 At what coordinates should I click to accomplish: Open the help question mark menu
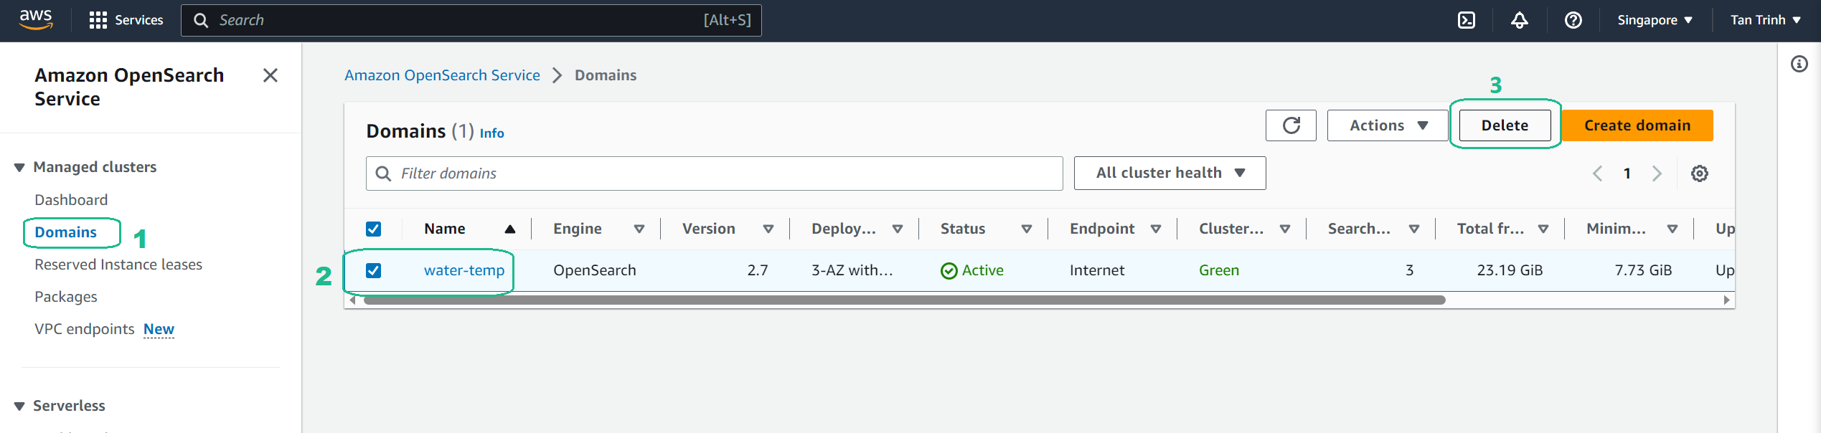click(x=1573, y=20)
